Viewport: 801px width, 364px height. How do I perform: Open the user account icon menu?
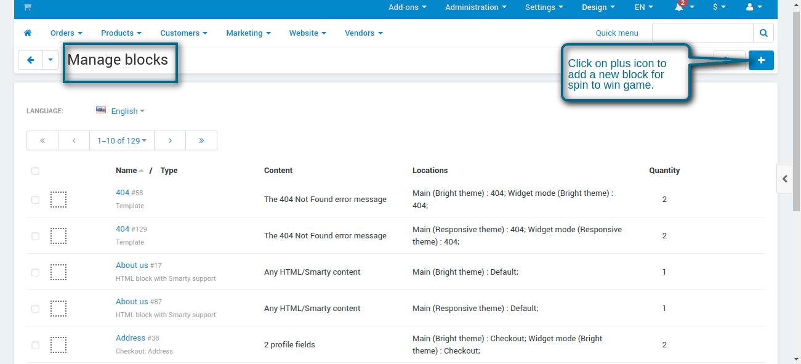click(749, 8)
